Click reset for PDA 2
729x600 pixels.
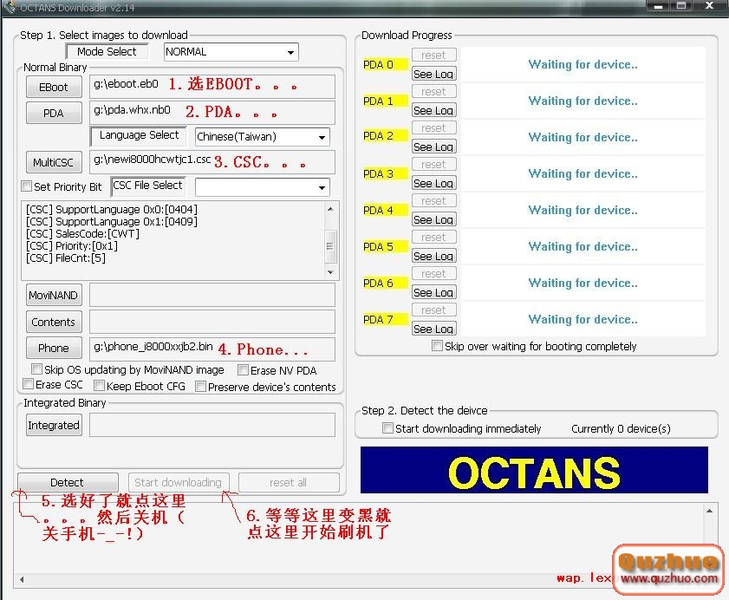click(433, 128)
